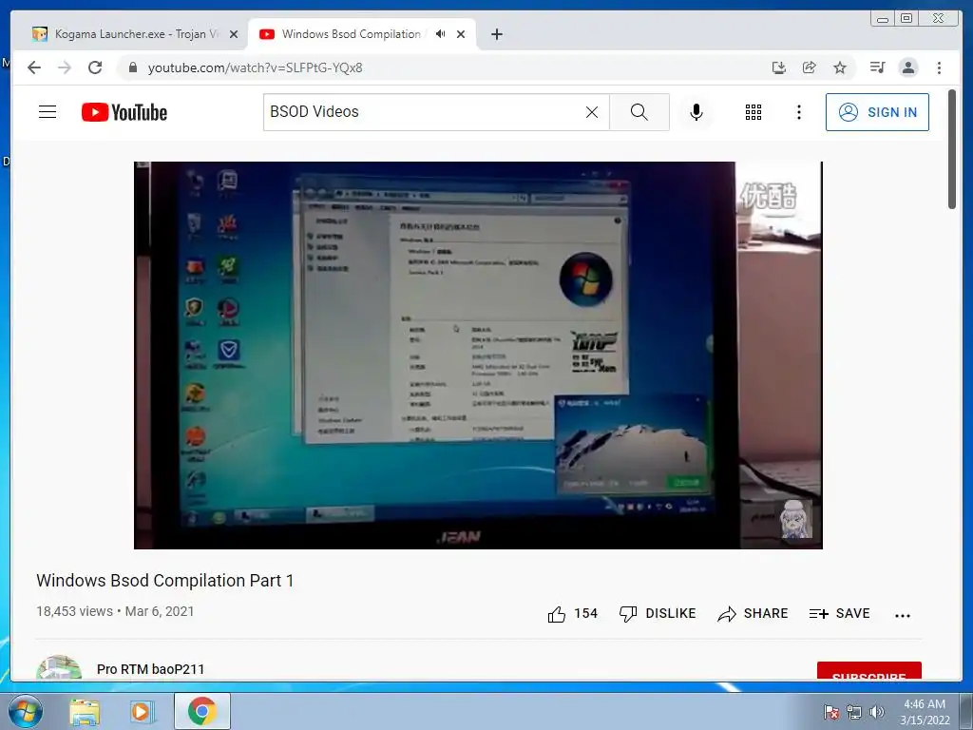Open YouTube settings three-dot menu

799,112
